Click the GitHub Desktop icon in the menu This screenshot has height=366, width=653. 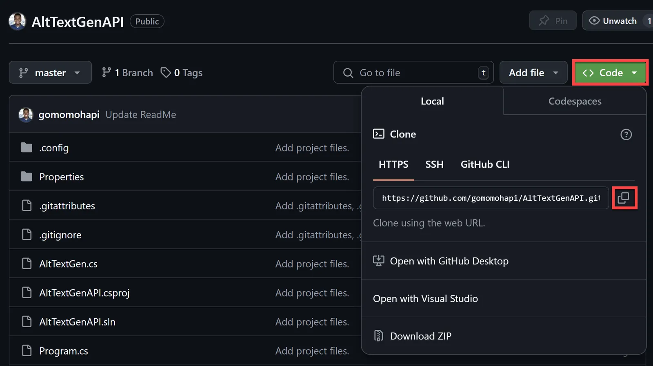click(379, 261)
